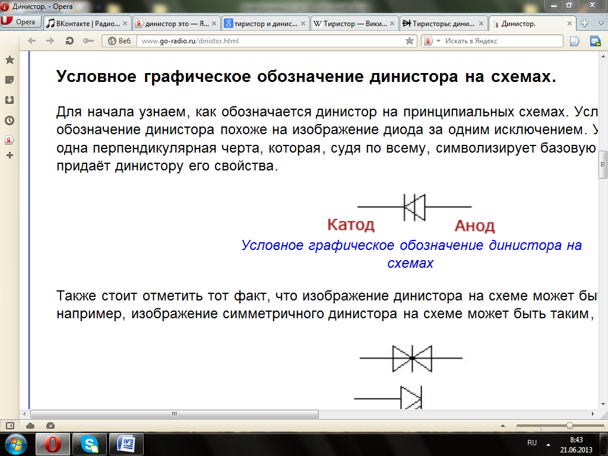Open the Opera menu button

pyautogui.click(x=21, y=22)
